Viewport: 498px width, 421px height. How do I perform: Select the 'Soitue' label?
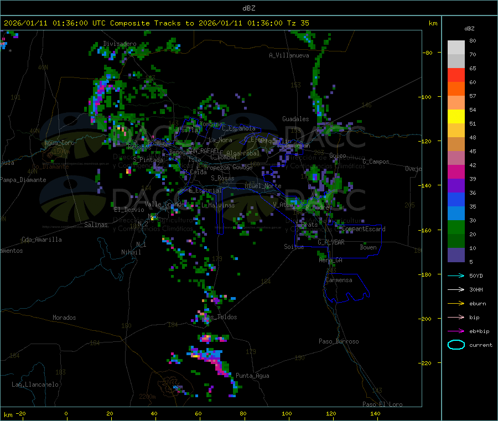pyautogui.click(x=294, y=247)
